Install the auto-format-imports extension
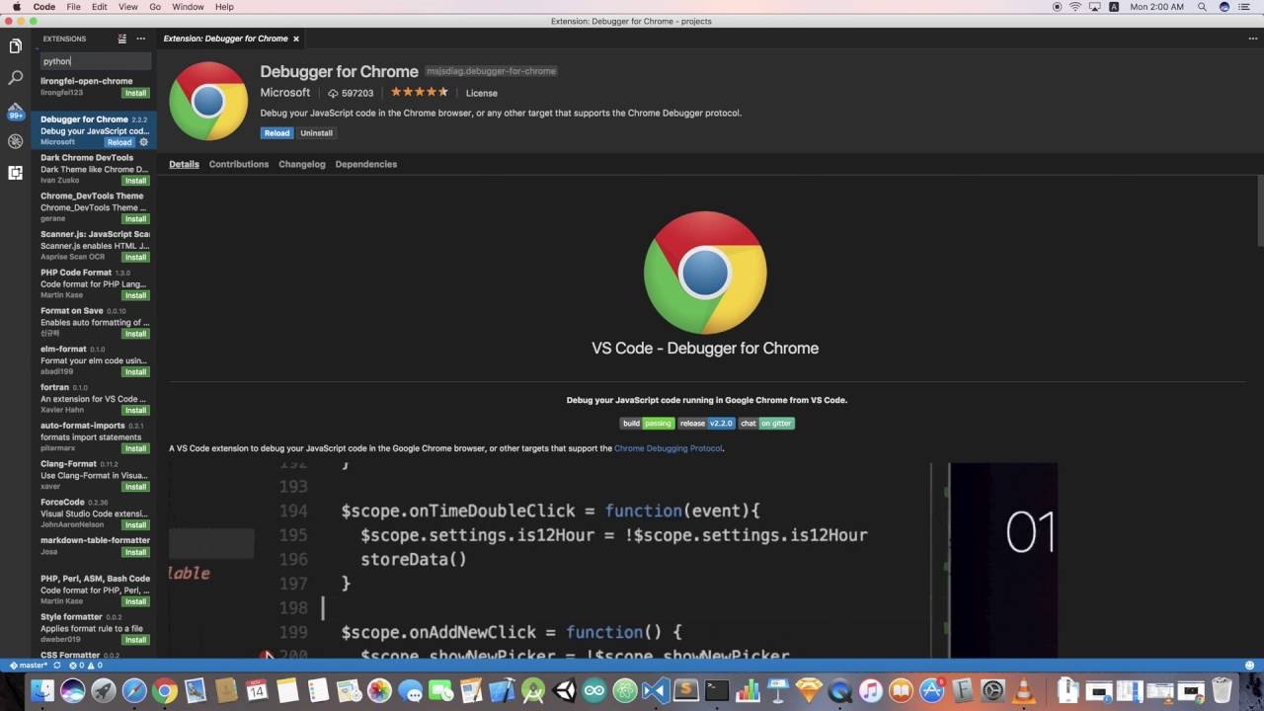 pyautogui.click(x=135, y=448)
